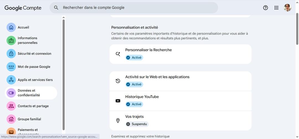Open the Google apps grid icon
This screenshot has width=299, height=139.
[x=276, y=8]
